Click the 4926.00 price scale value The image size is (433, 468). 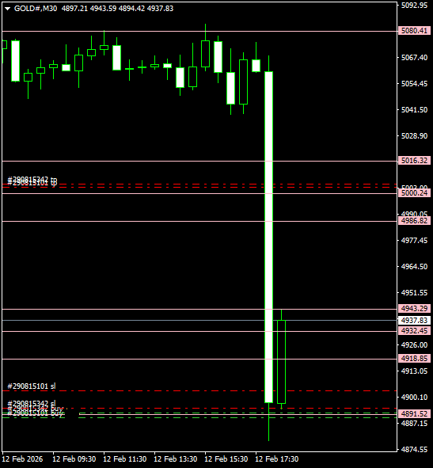[414, 344]
